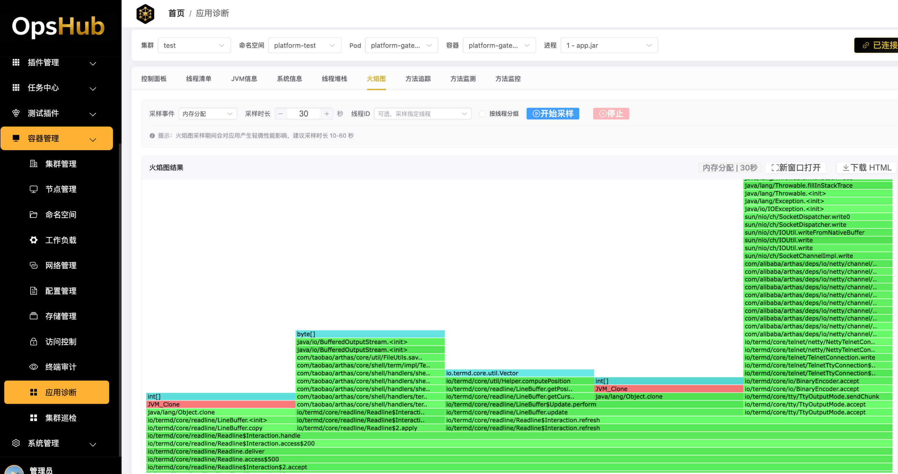The width and height of the screenshot is (898, 474).
Task: Click the 开始采样 button
Action: [553, 114]
